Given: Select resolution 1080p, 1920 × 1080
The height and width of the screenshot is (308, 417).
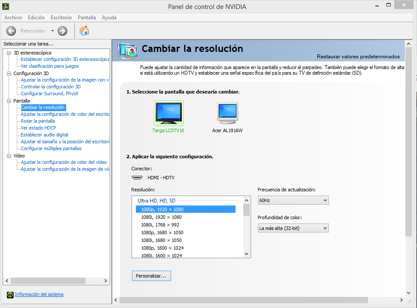Looking at the screenshot, I should (x=186, y=209).
